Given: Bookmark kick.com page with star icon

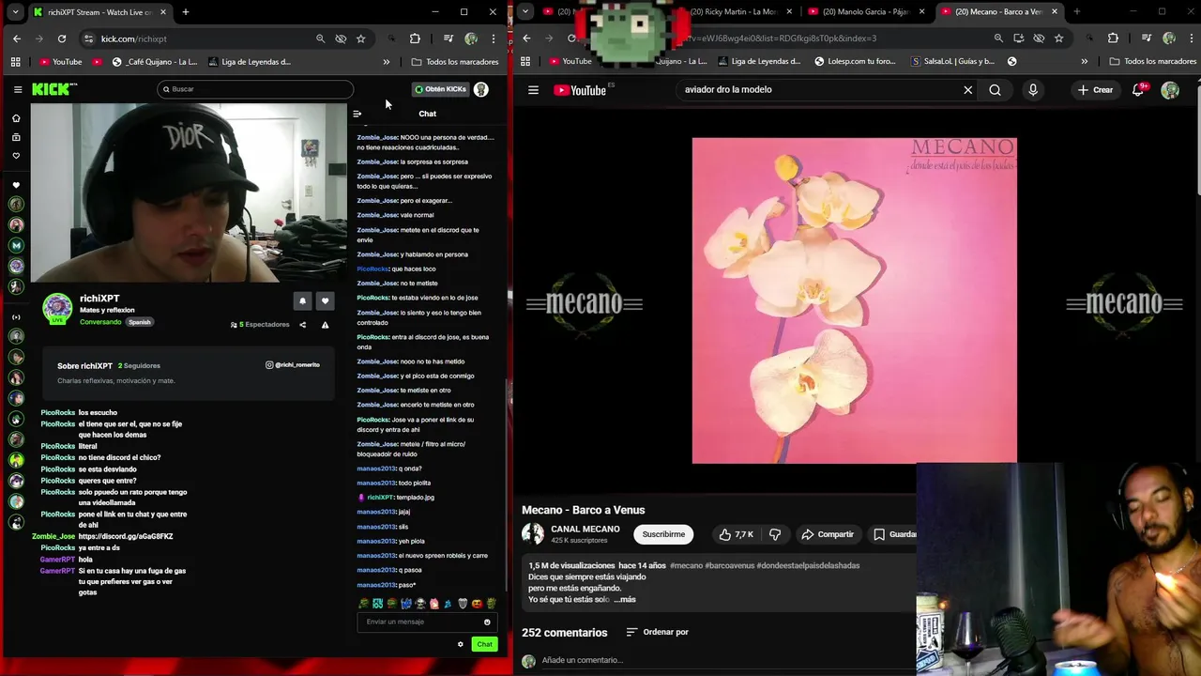Looking at the screenshot, I should (x=361, y=38).
